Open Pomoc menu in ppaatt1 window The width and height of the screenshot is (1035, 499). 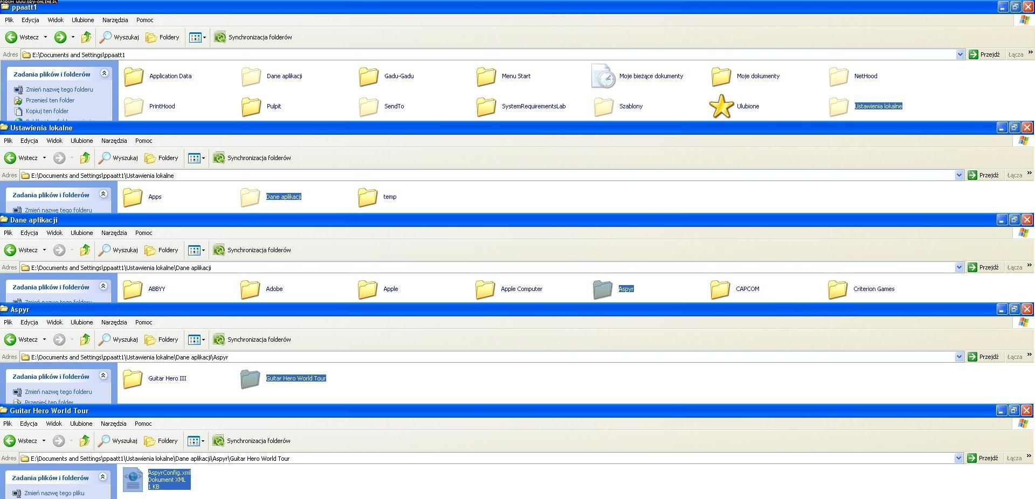[x=145, y=20]
